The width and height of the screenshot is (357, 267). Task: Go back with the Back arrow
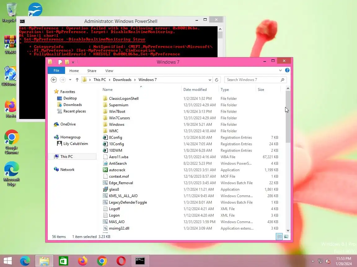point(54,80)
